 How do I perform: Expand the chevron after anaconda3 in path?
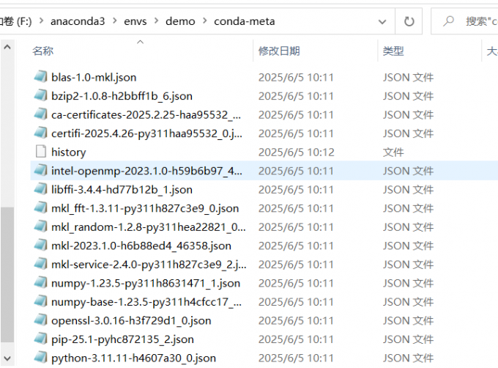coord(115,21)
